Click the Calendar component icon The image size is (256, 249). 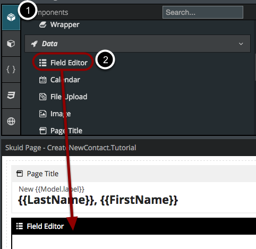(42, 80)
